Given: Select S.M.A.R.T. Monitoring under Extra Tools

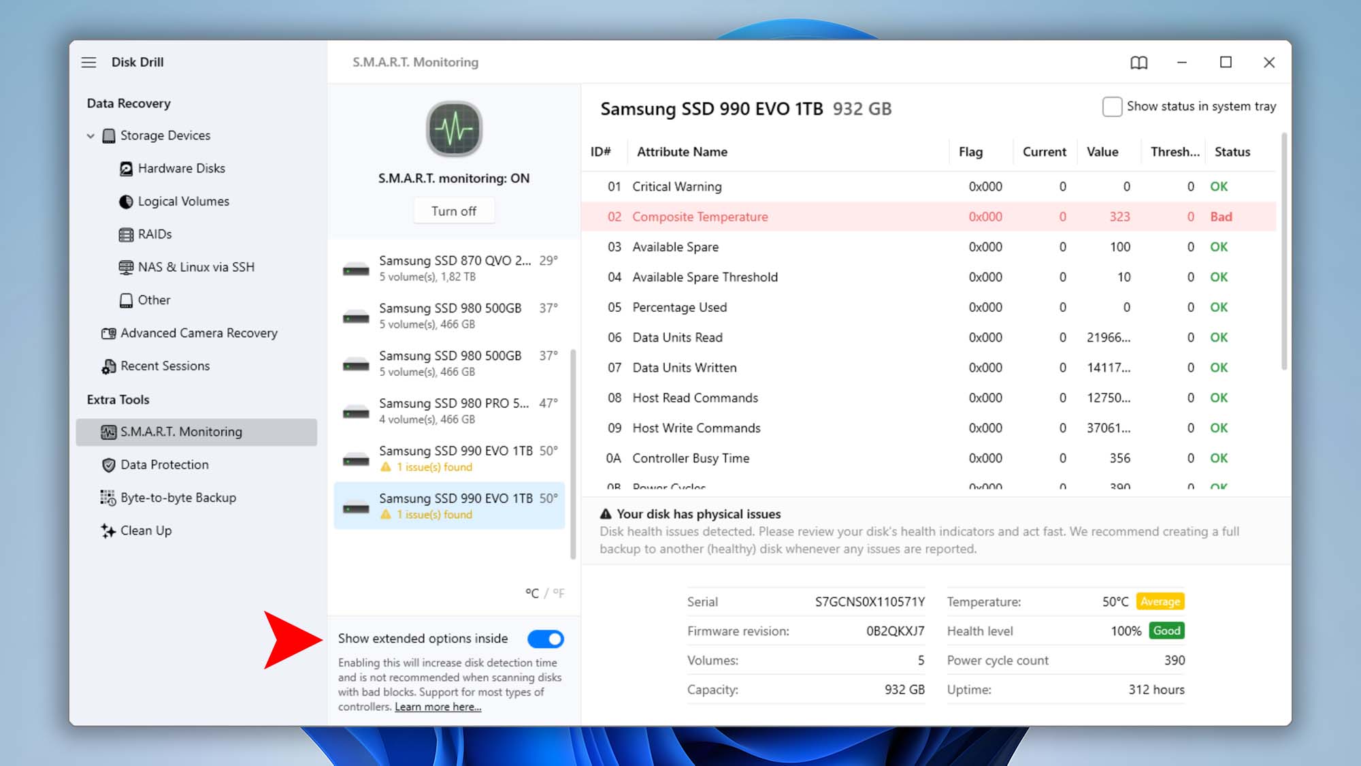Looking at the screenshot, I should click(180, 432).
